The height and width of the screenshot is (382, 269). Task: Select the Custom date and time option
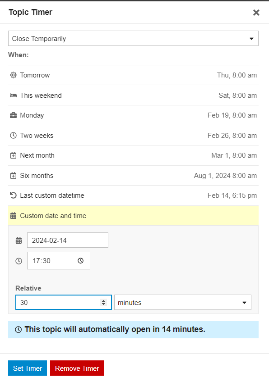click(x=133, y=216)
